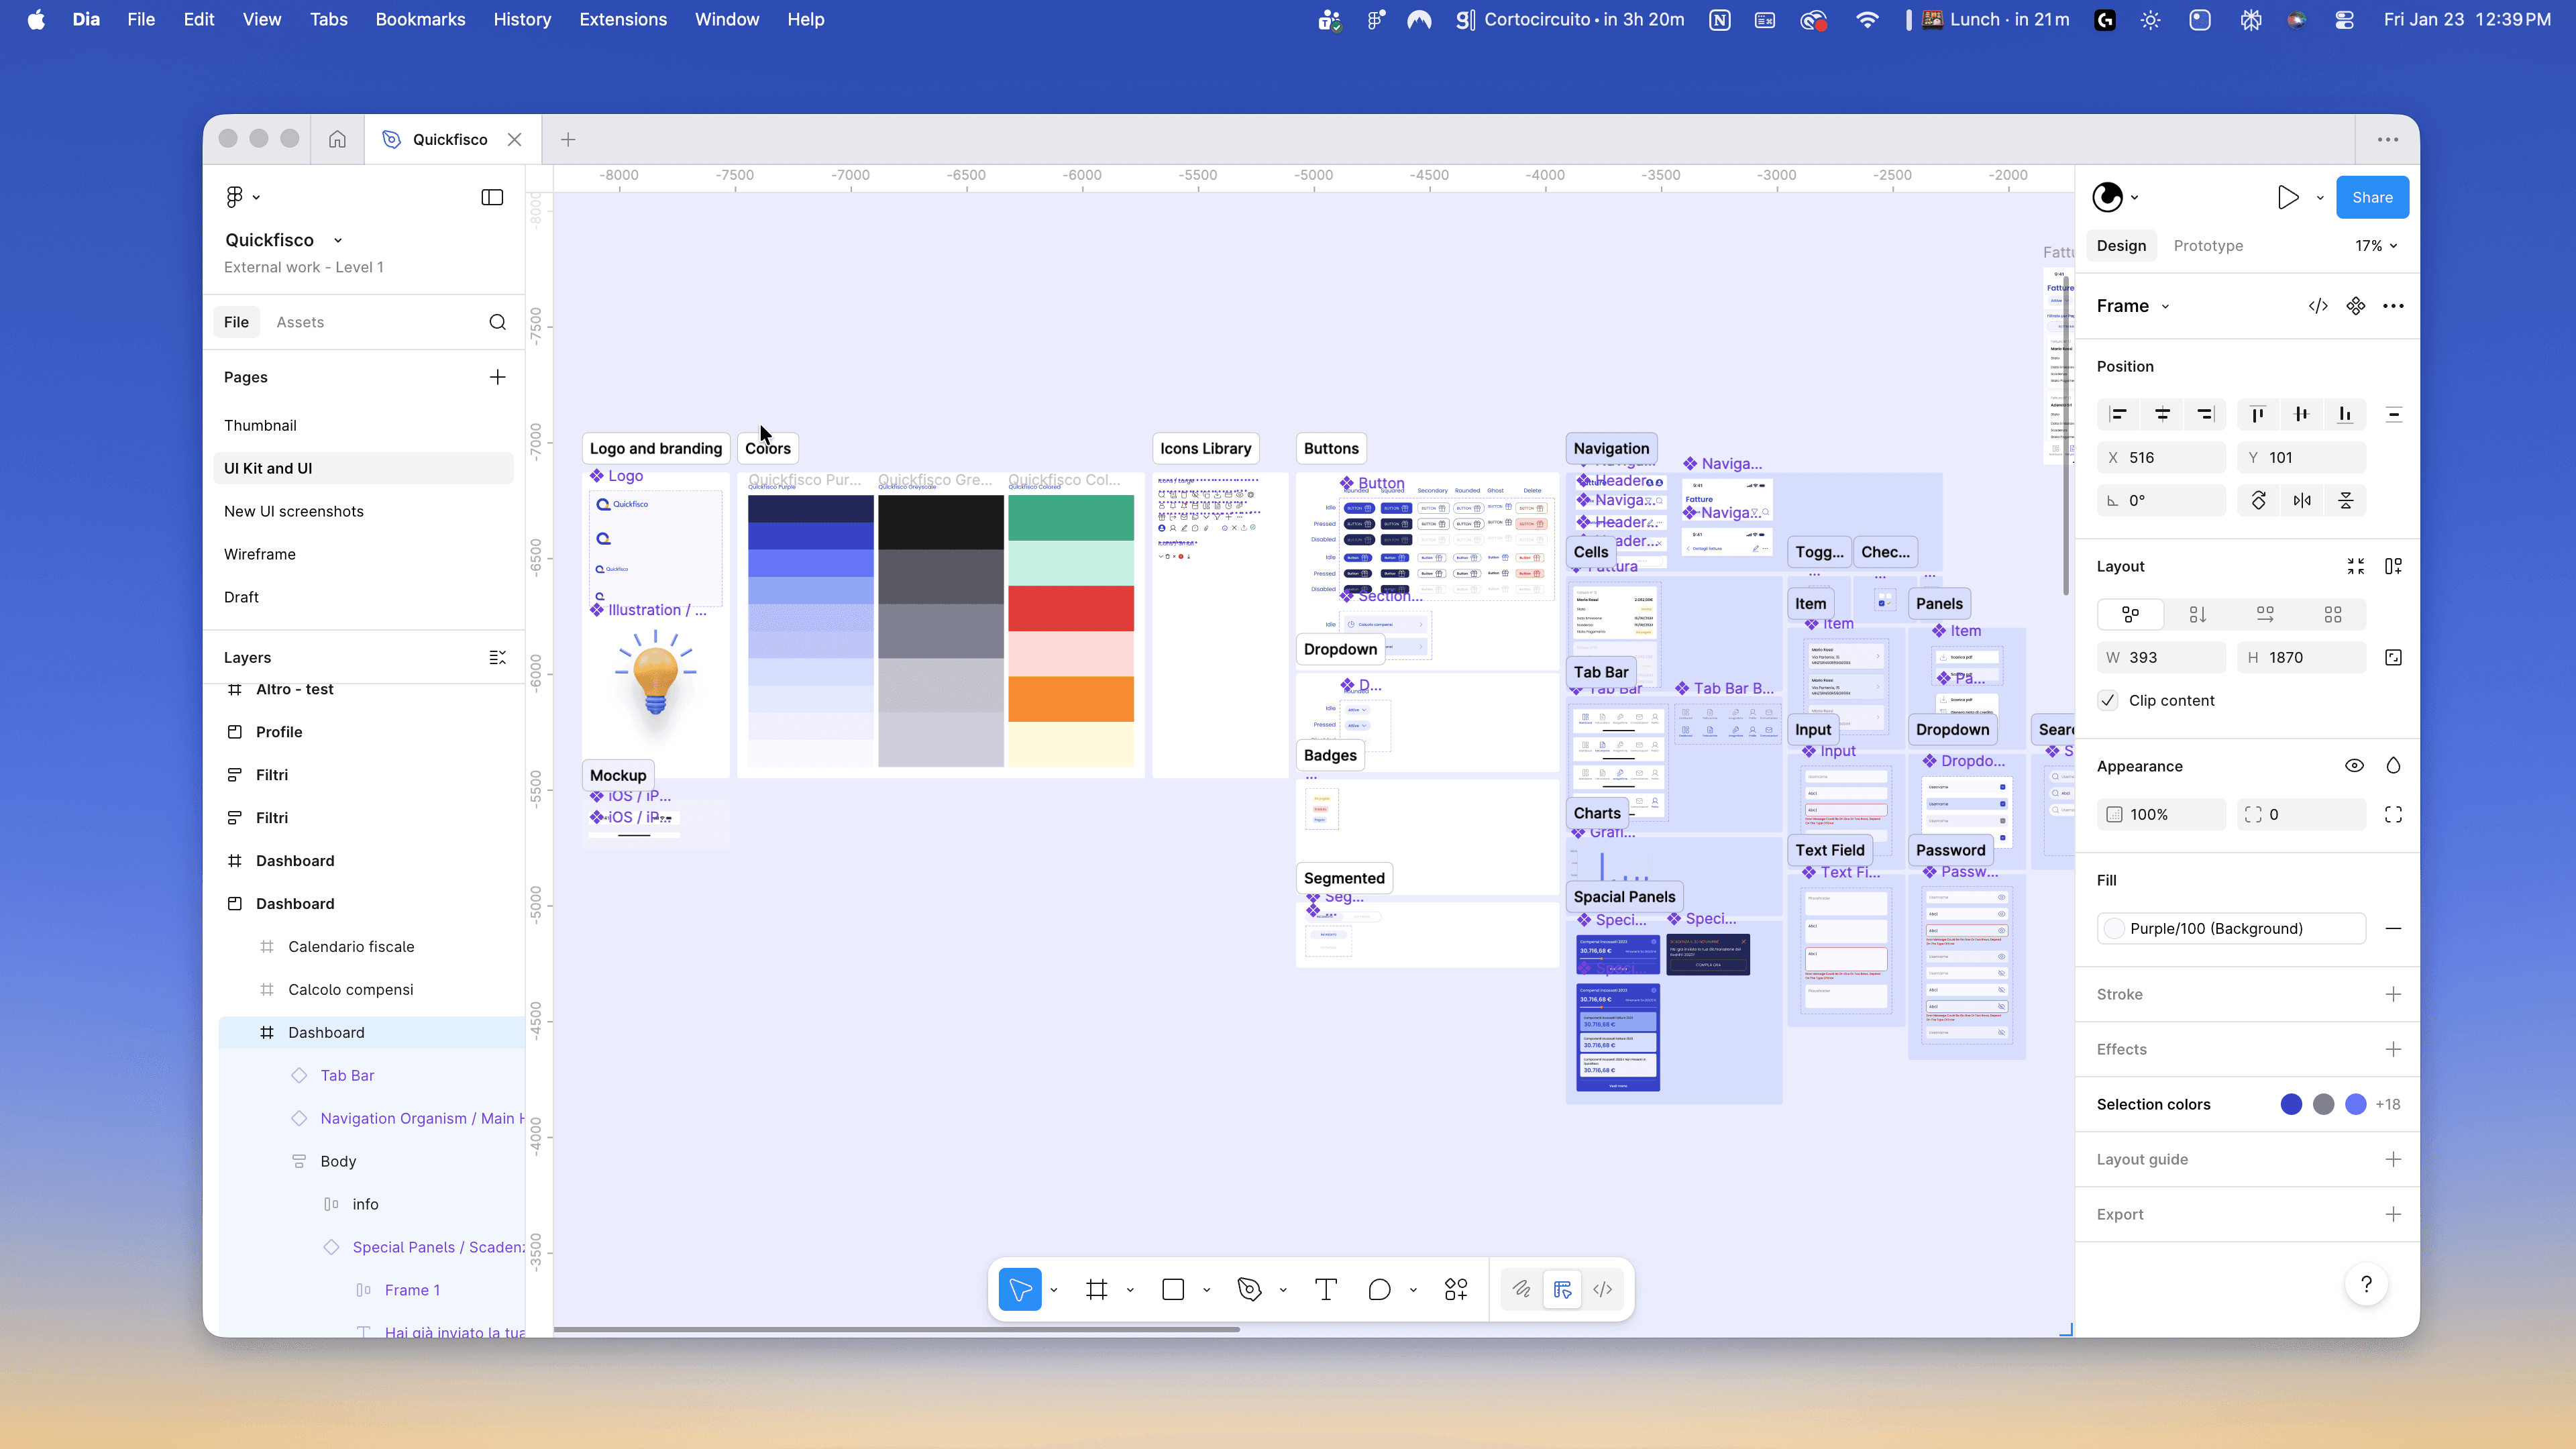
Task: Open the Wireframe page
Action: coord(260,554)
